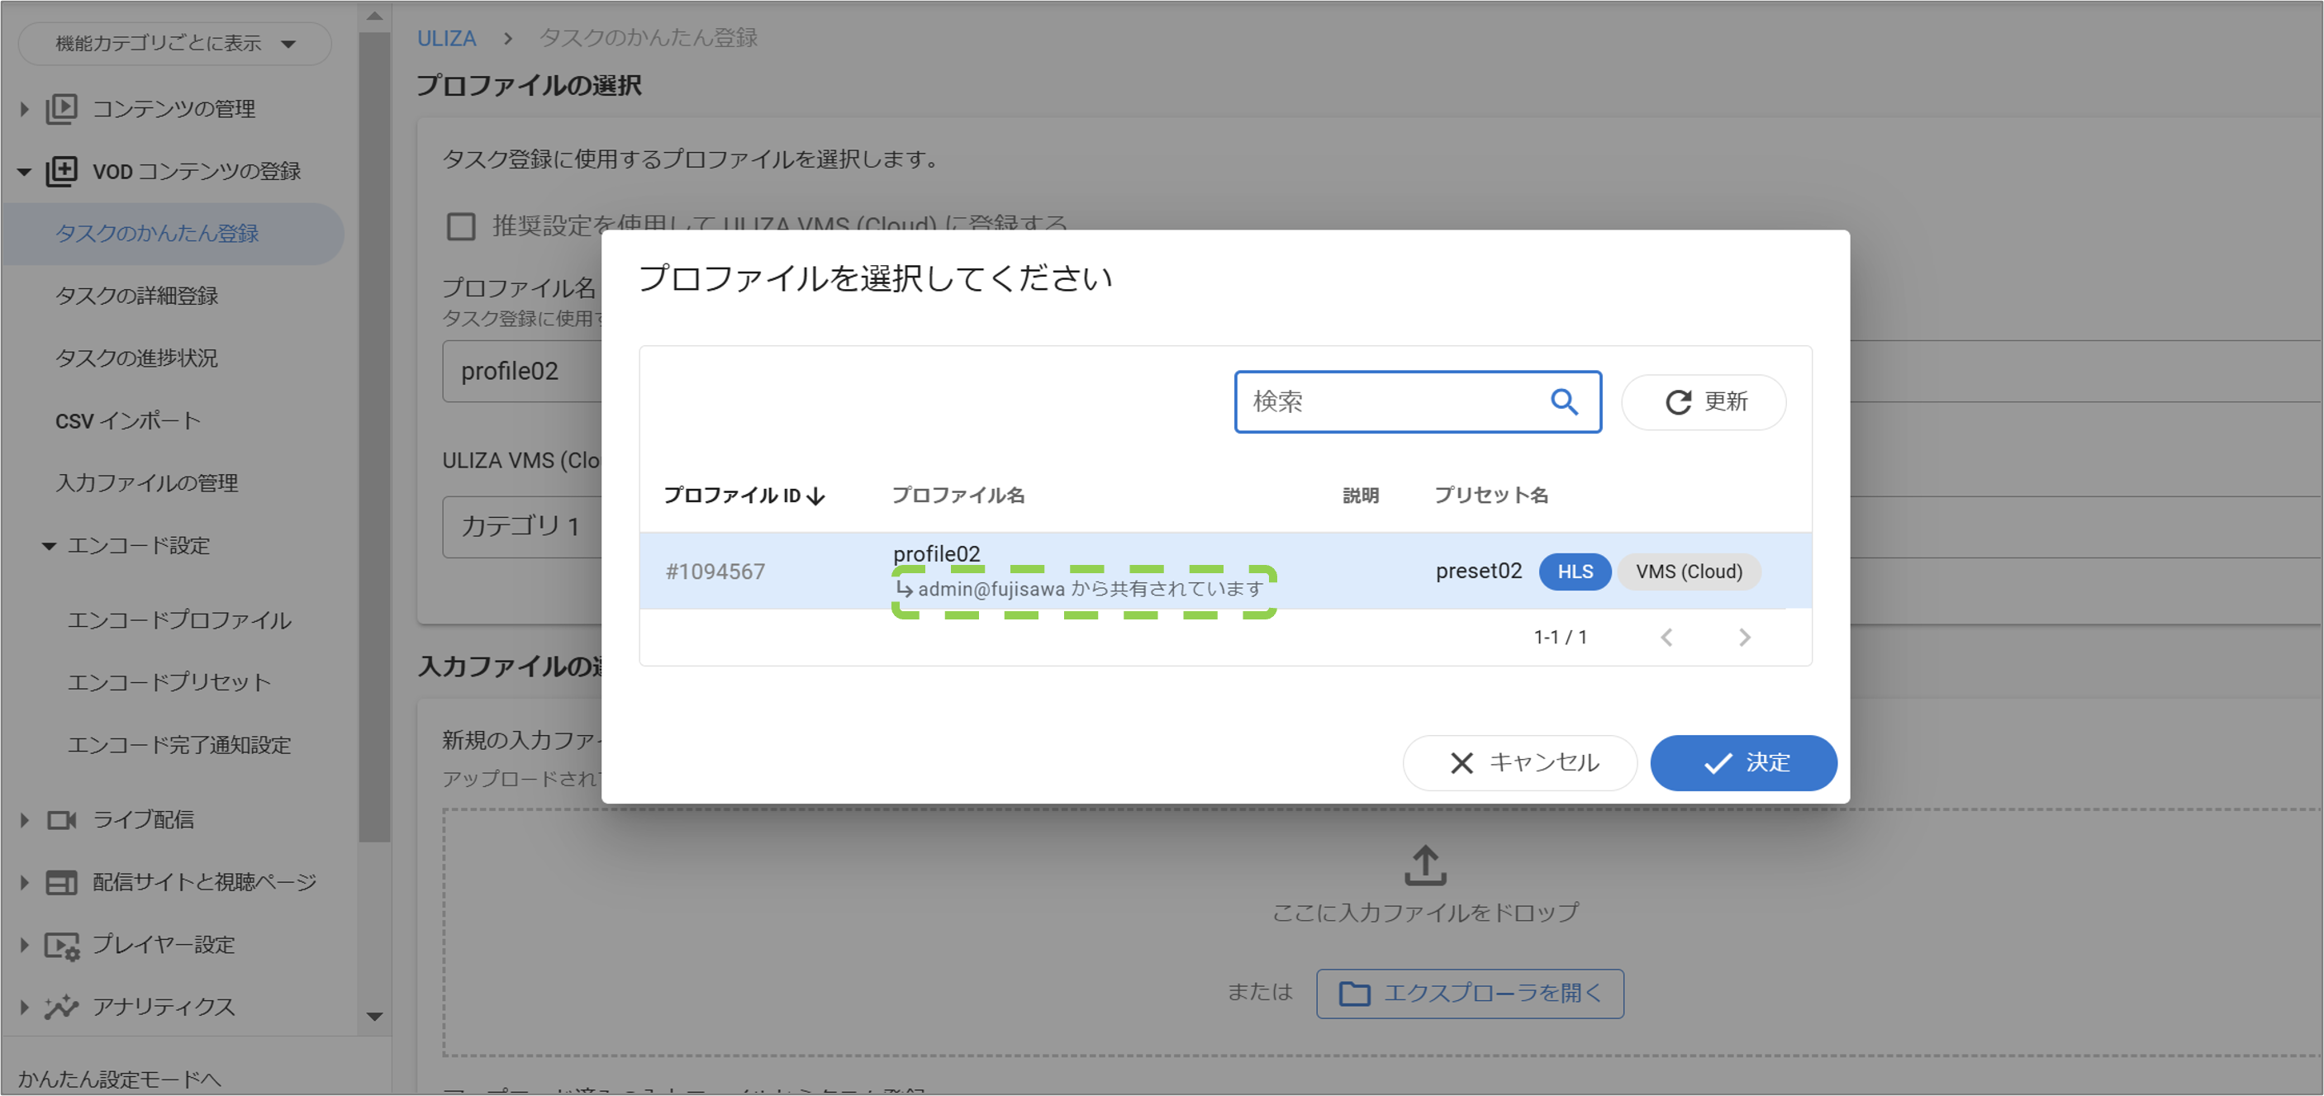The width and height of the screenshot is (2324, 1096).
Task: Click the 更新 refresh button
Action: coord(1703,401)
